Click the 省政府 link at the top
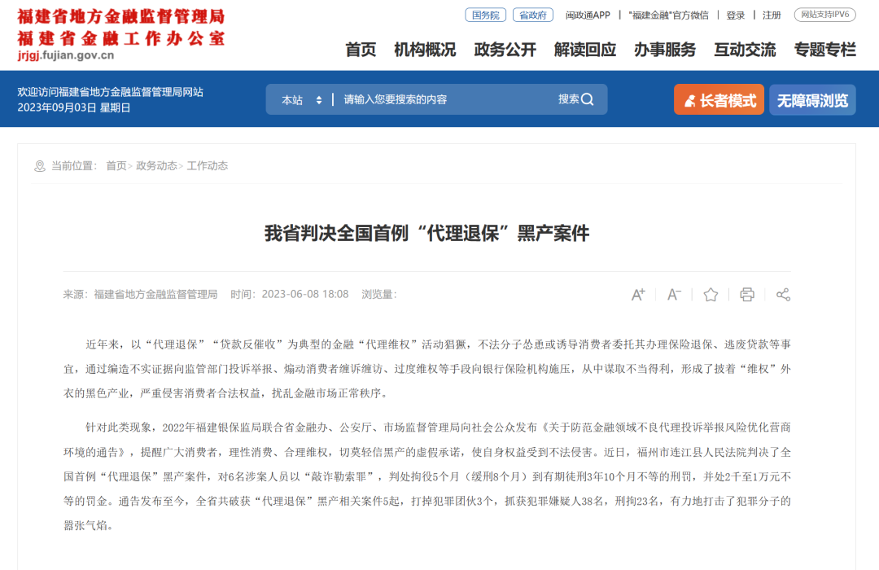Image resolution: width=879 pixels, height=570 pixels. 533,14
